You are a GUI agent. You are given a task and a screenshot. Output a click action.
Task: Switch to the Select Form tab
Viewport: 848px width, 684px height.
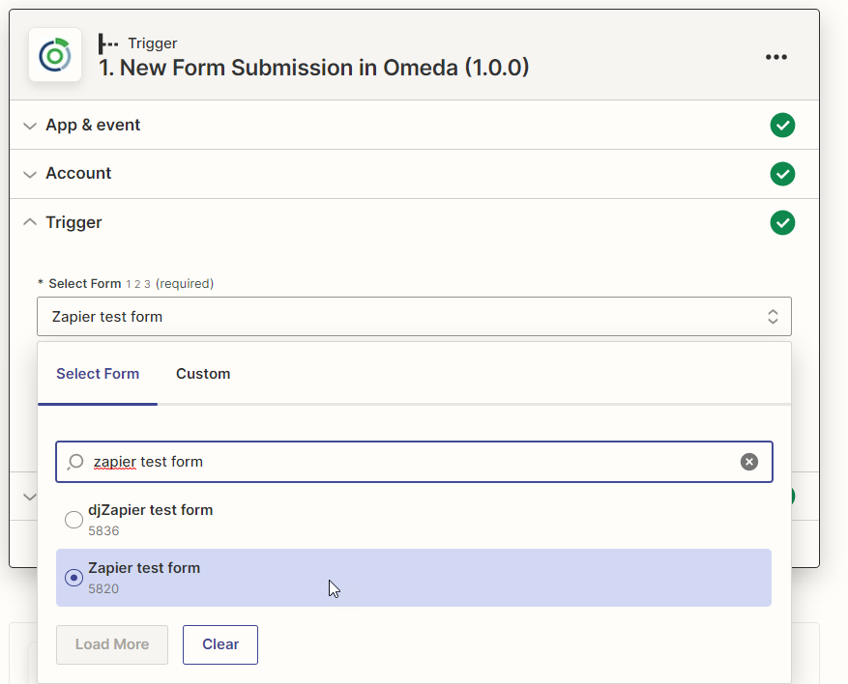tap(98, 374)
